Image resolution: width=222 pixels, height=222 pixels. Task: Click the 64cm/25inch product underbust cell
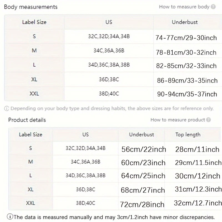(143, 176)
